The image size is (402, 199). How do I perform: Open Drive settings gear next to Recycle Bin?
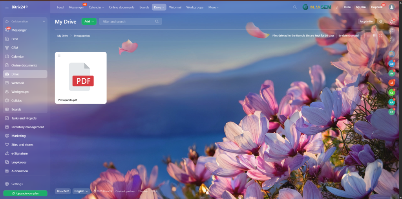(380, 22)
